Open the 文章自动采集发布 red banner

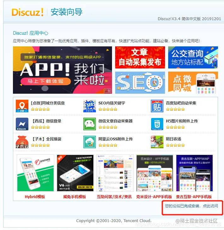[140, 57]
